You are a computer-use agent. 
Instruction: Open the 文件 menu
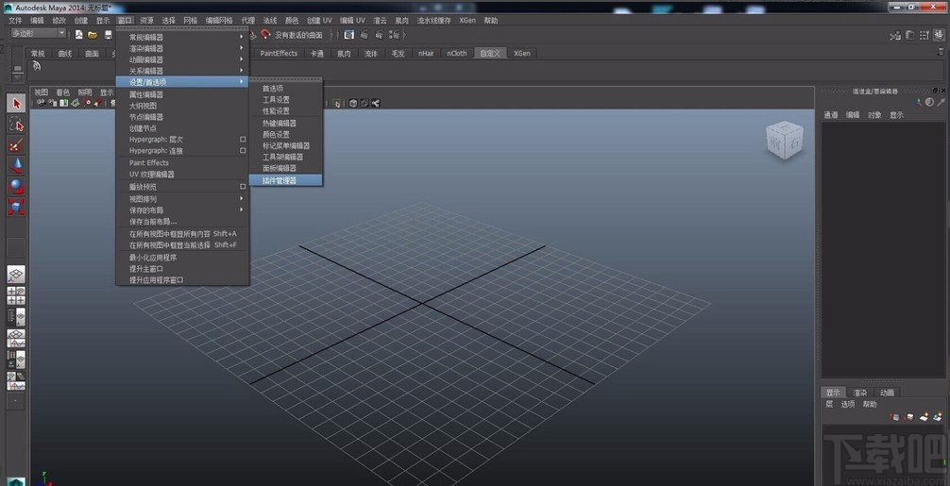pos(15,20)
